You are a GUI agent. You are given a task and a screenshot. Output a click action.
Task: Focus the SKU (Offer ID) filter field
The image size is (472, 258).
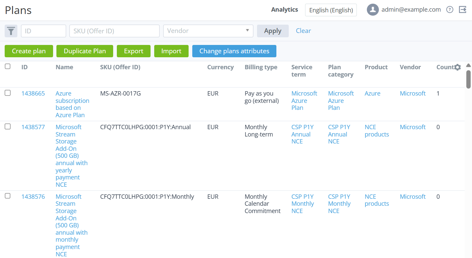[x=114, y=31]
